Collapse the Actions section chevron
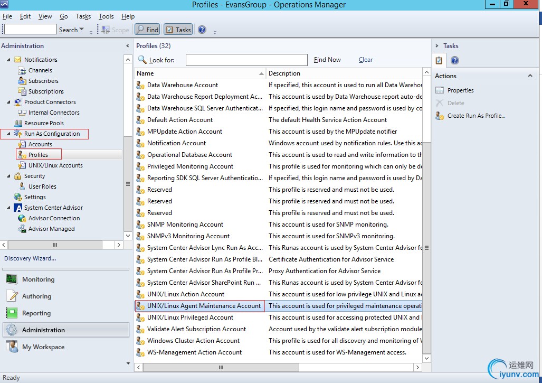 coord(530,76)
